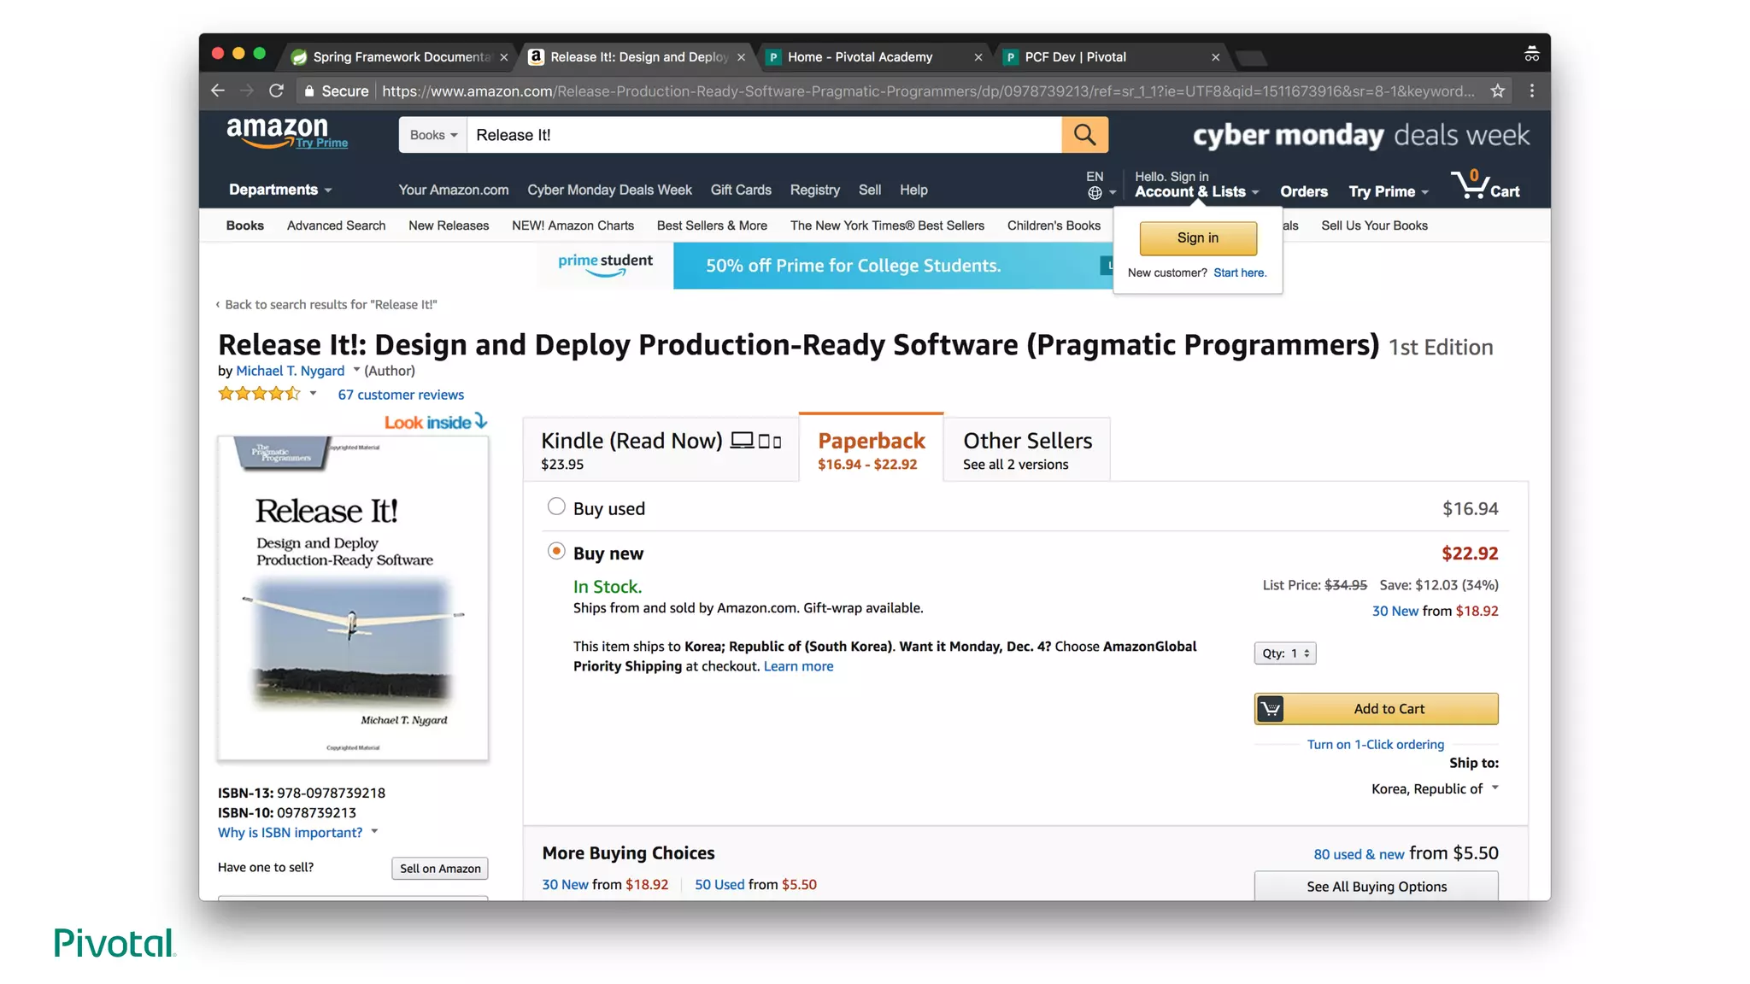The image size is (1750, 984).
Task: Select the Buy used radio button
Action: (x=556, y=507)
